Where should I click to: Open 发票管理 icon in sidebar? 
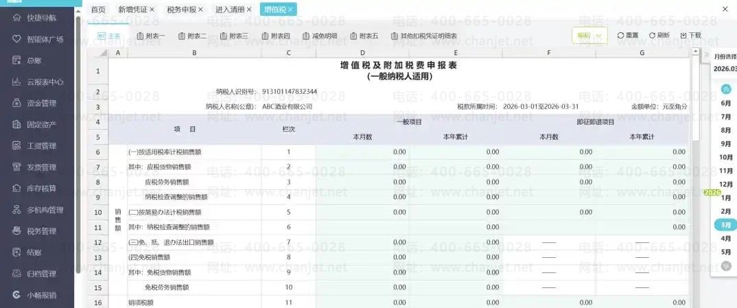point(16,167)
